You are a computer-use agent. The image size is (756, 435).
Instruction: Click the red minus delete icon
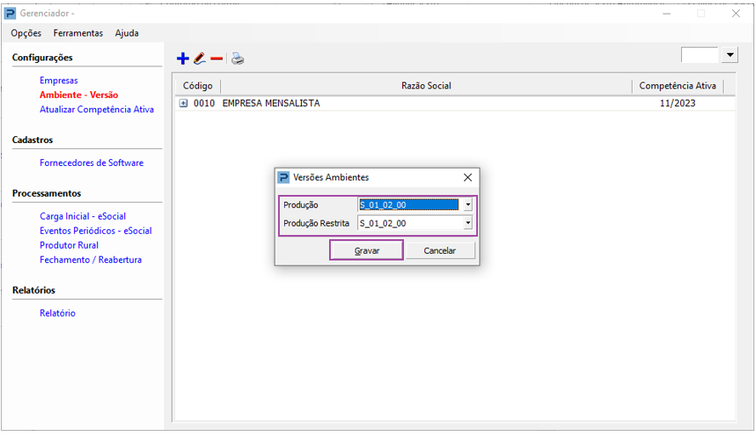click(217, 59)
